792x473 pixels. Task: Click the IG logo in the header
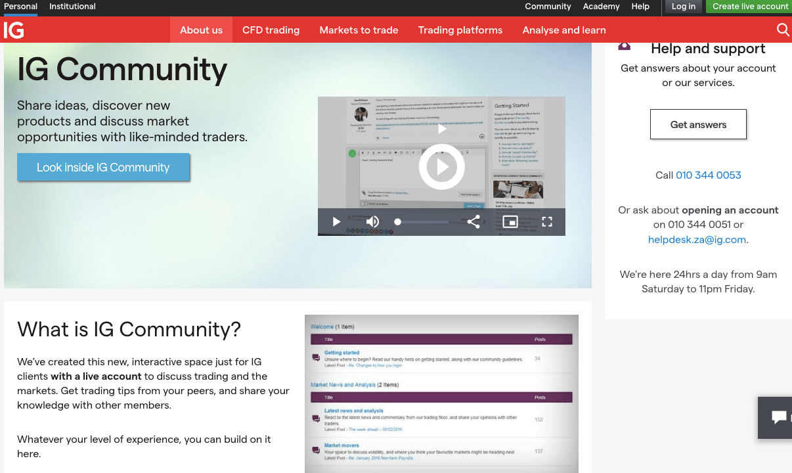click(14, 30)
